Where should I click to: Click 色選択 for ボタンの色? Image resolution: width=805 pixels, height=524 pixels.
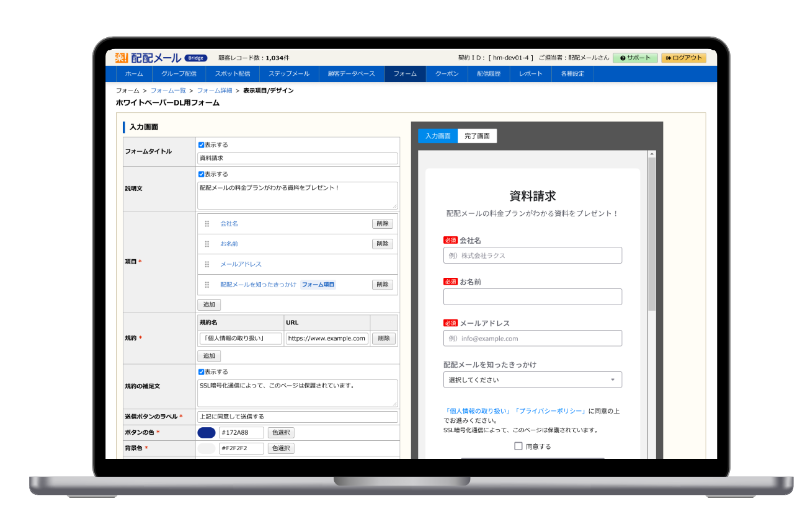(x=281, y=433)
